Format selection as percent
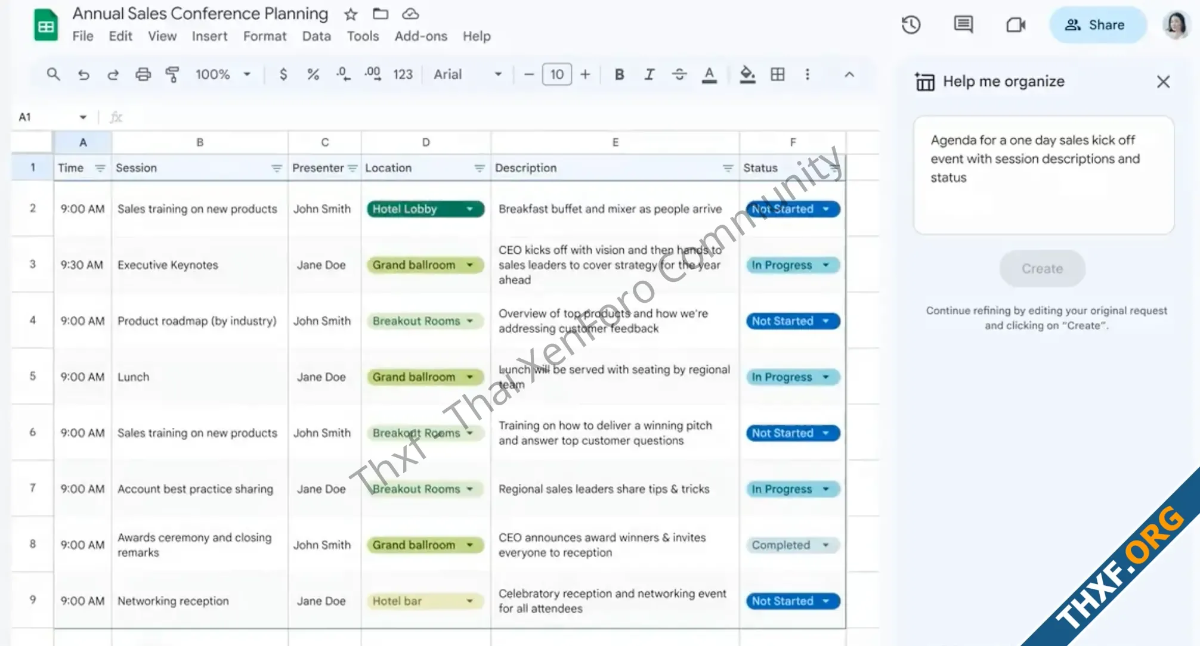The width and height of the screenshot is (1200, 646). (x=313, y=74)
